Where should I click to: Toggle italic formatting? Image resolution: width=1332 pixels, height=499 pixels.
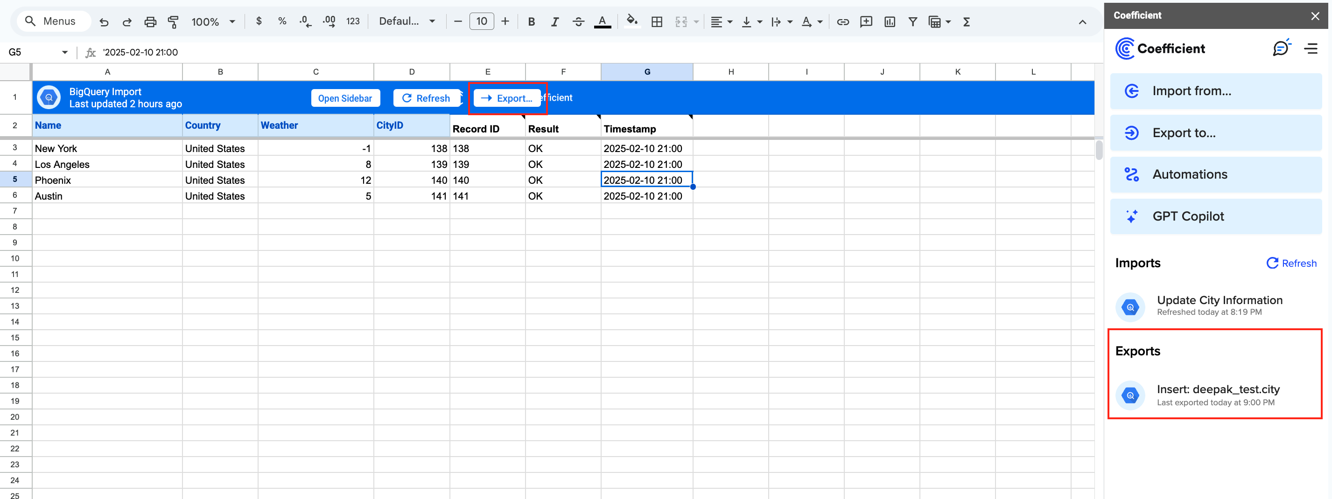pos(554,22)
